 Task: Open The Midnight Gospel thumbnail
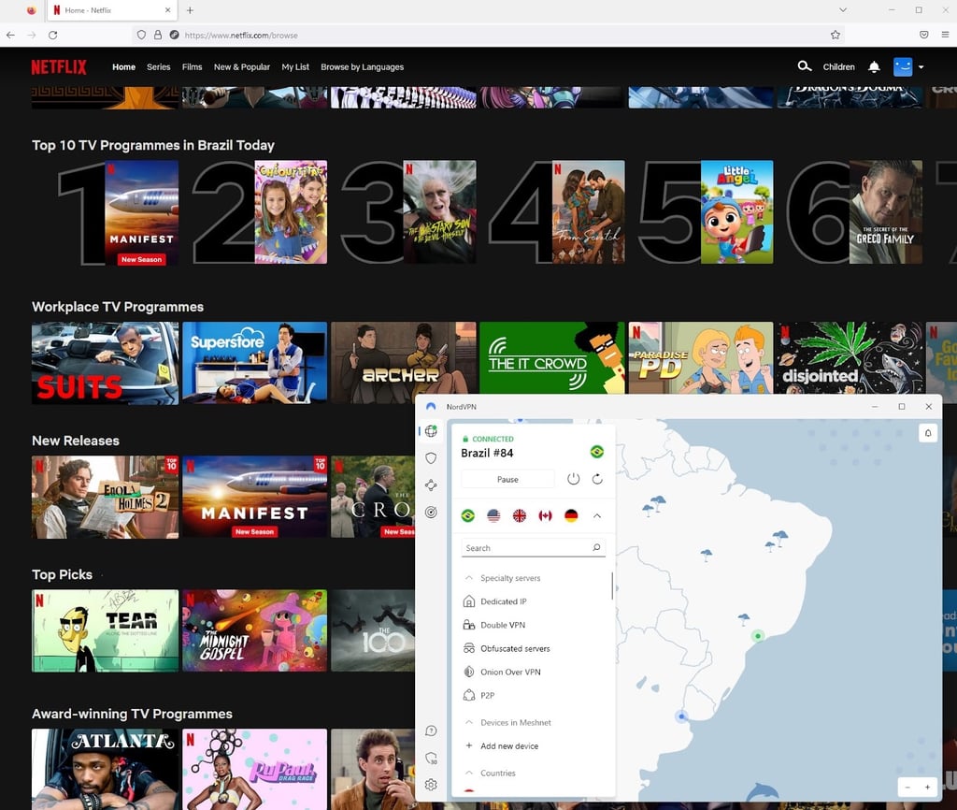tap(254, 630)
